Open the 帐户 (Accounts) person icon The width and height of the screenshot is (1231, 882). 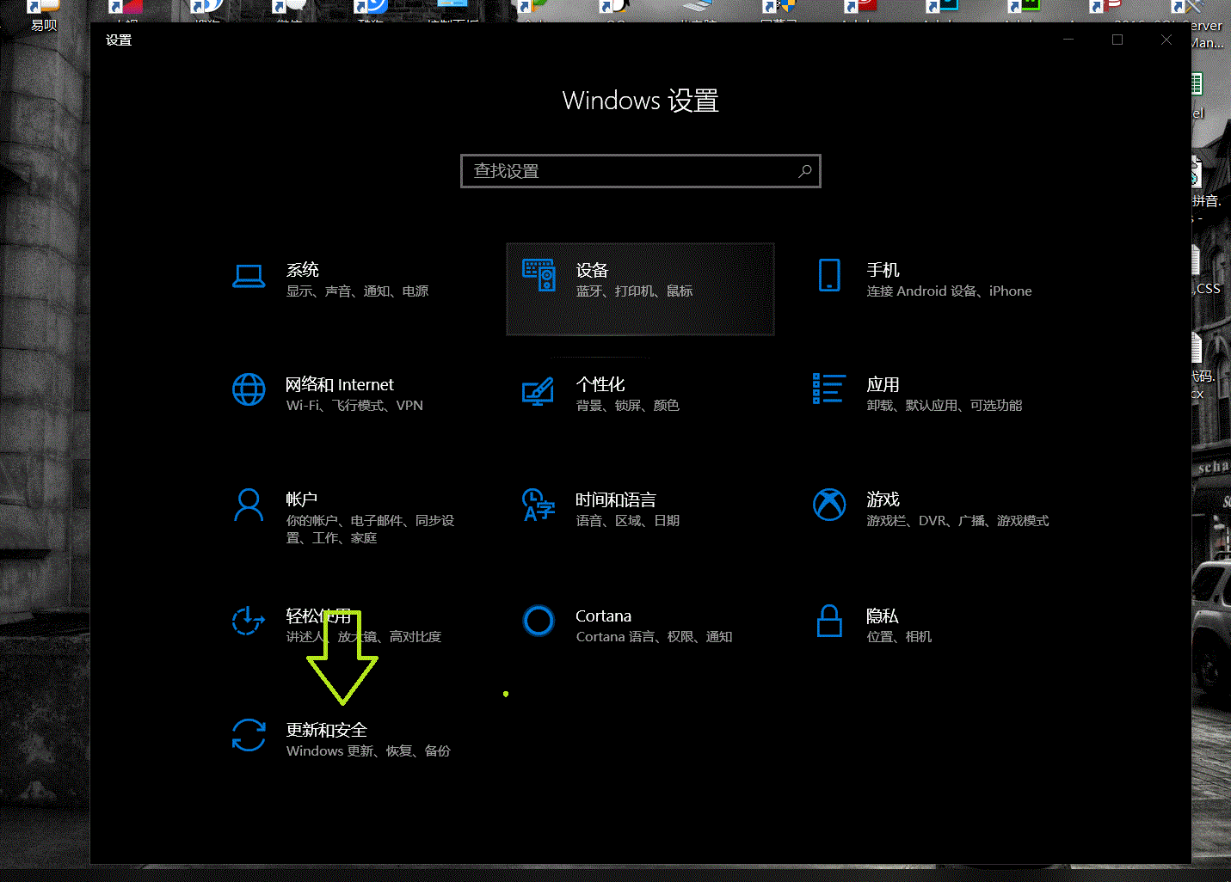(249, 505)
